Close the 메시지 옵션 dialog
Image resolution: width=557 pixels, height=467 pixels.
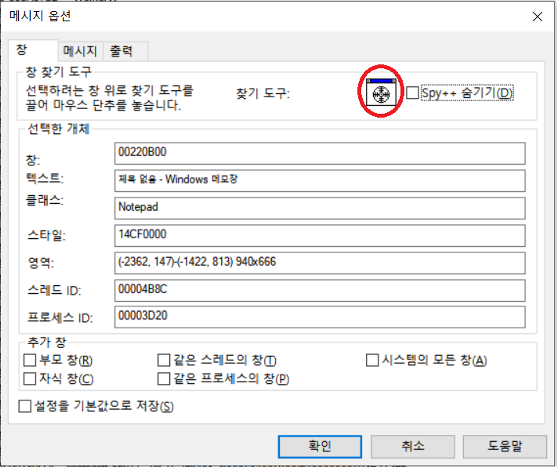(537, 17)
